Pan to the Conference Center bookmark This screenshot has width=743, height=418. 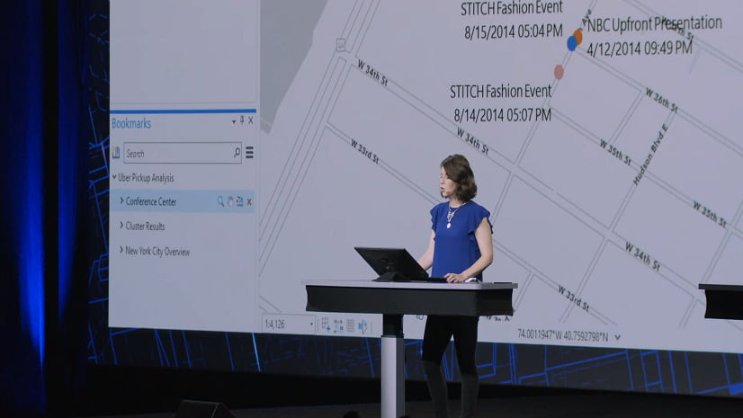230,201
